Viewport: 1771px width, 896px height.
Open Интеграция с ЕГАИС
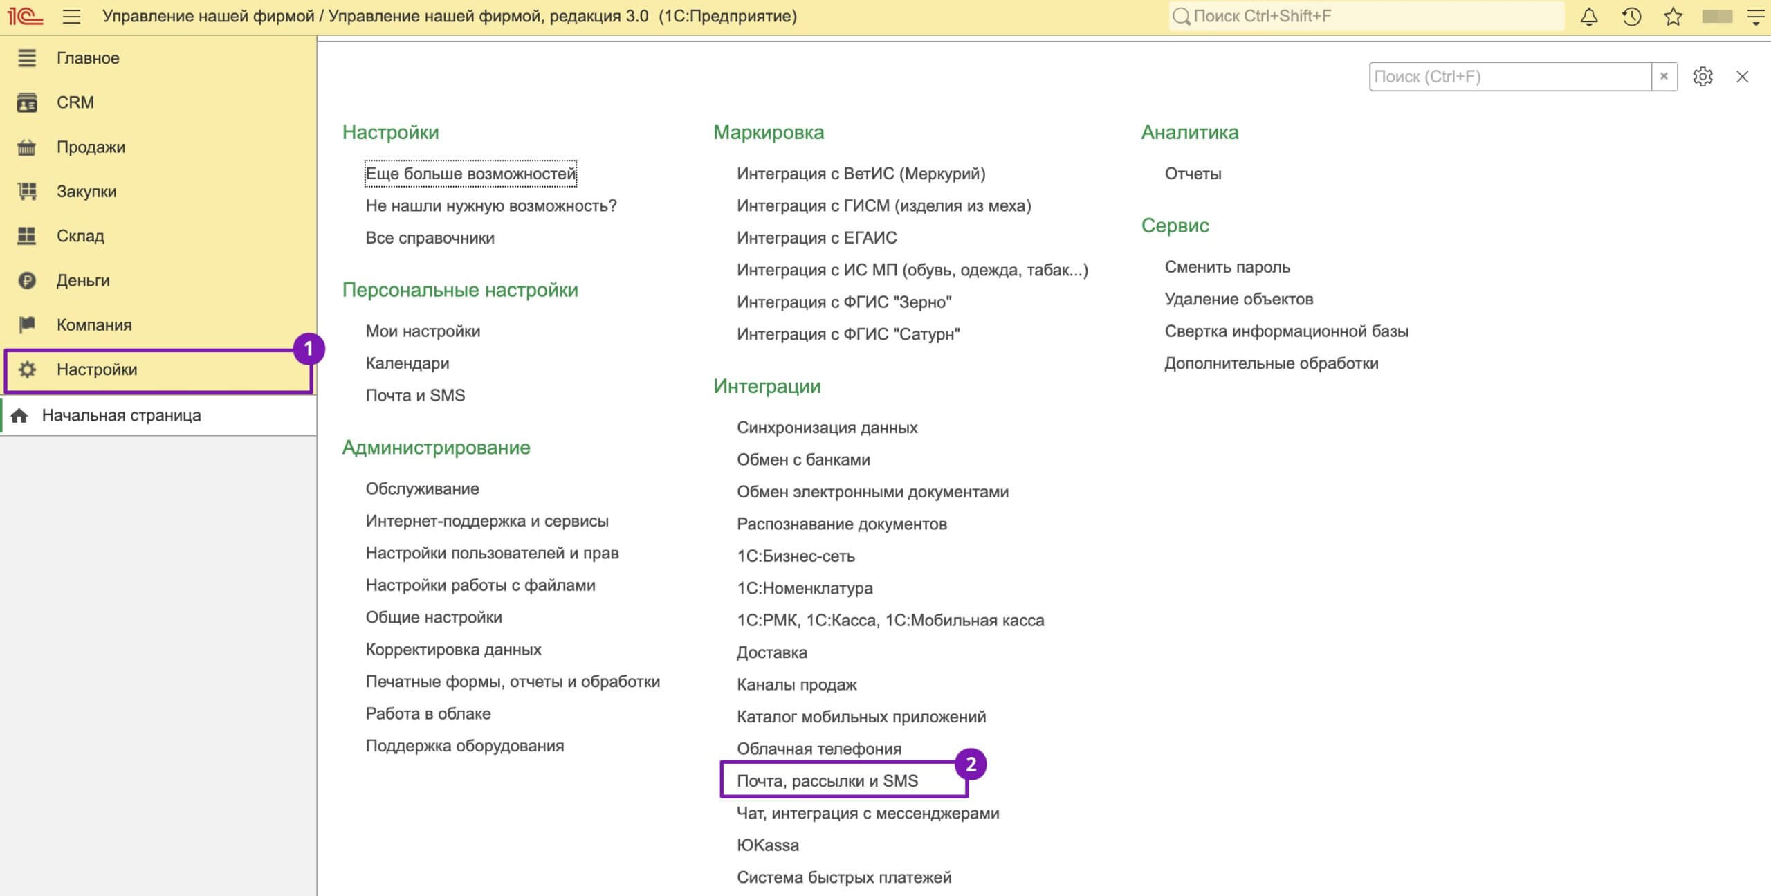click(816, 238)
